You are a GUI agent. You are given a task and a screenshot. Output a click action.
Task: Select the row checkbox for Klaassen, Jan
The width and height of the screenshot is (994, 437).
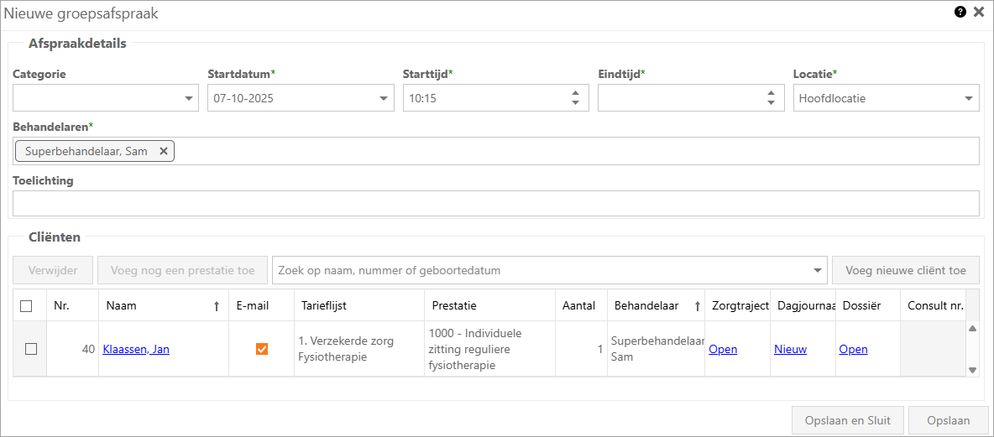(x=31, y=349)
